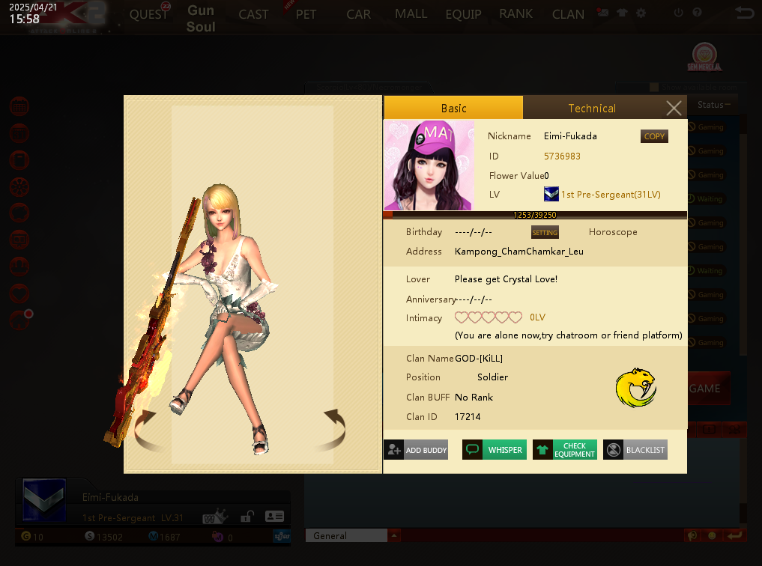
Task: Open the General chat channel dropdown
Action: pos(393,535)
